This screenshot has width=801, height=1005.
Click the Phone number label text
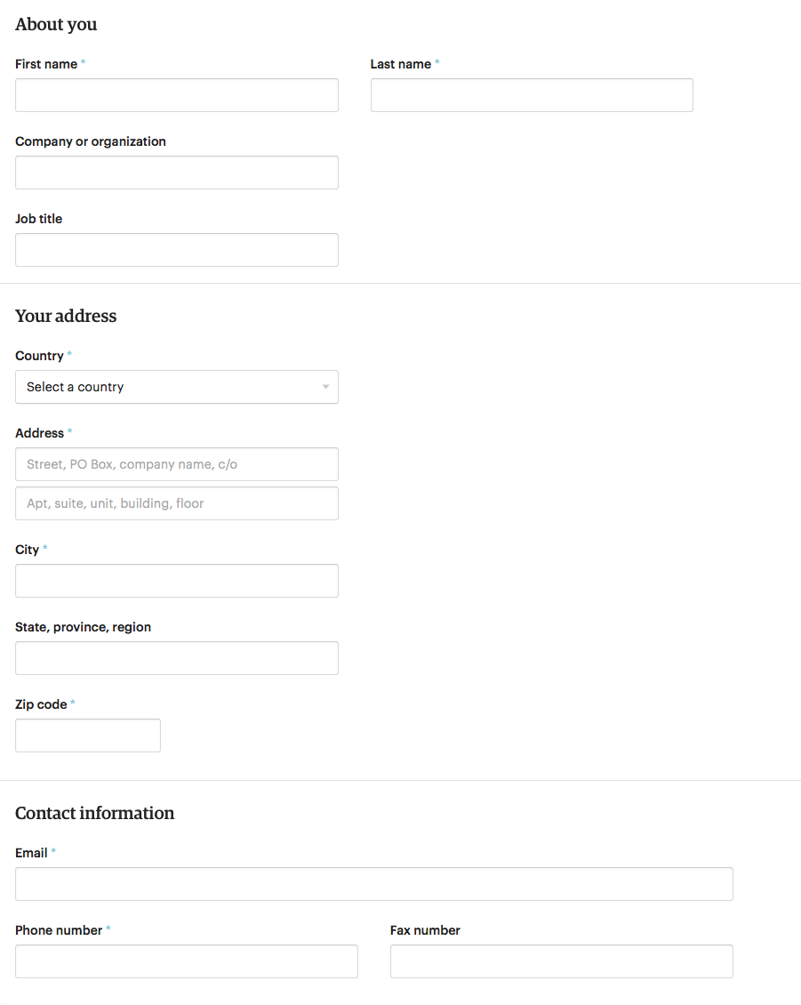(x=59, y=930)
